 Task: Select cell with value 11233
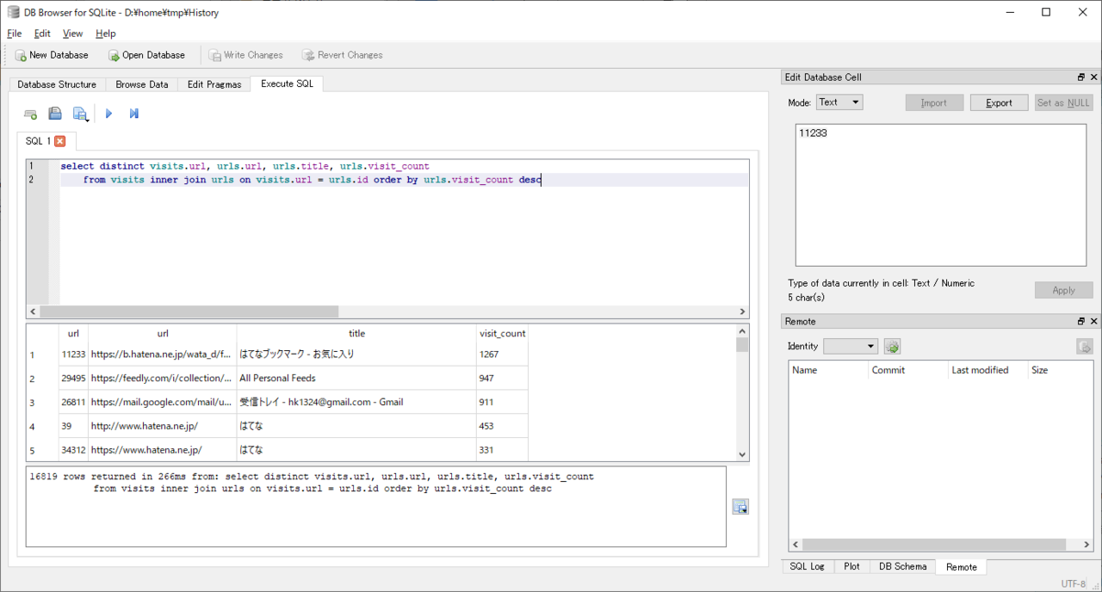(x=73, y=355)
